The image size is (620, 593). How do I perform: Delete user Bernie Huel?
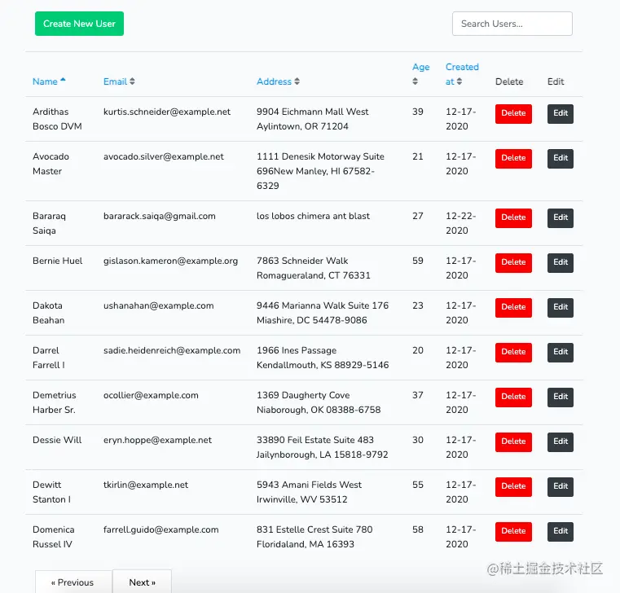(x=513, y=262)
